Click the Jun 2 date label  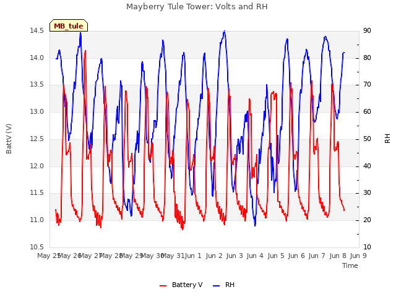(214, 256)
